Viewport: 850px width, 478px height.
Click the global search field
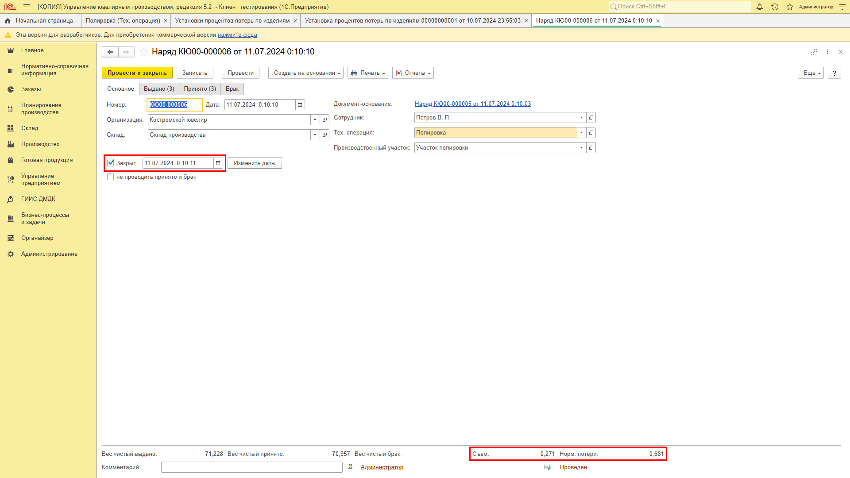click(680, 7)
